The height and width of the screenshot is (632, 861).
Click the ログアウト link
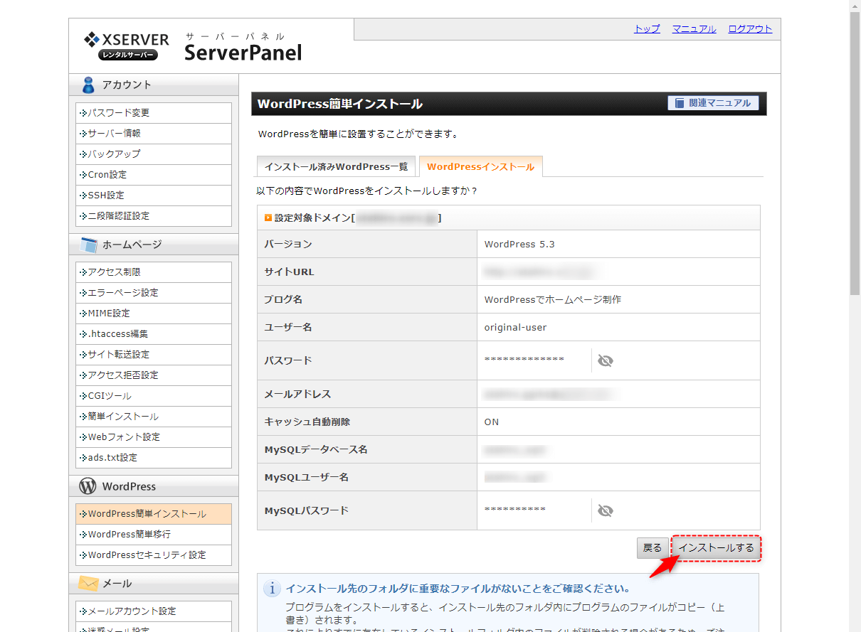point(750,29)
